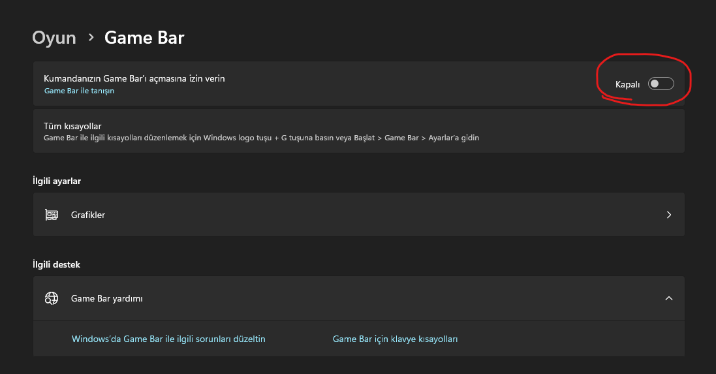Click 'Kumandanızın Game Bar'ı açmasına izin verin' text
This screenshot has height=374, width=716.
(x=134, y=78)
